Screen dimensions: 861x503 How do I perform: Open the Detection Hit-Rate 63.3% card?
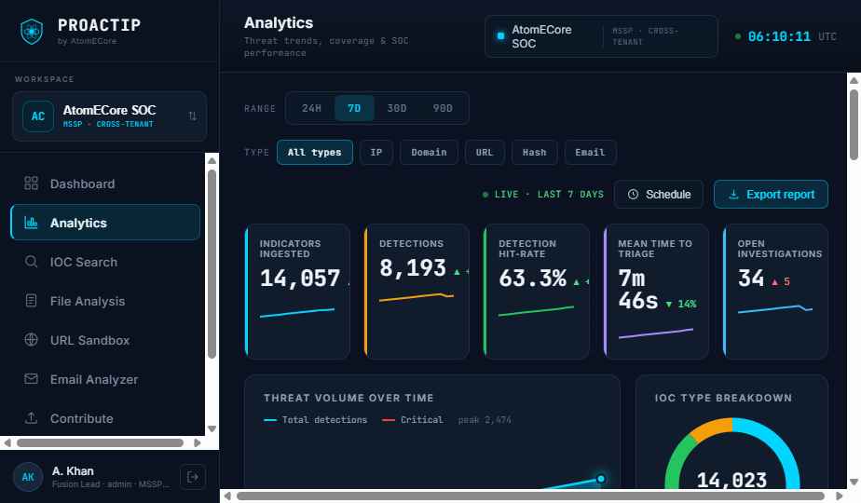tap(537, 292)
